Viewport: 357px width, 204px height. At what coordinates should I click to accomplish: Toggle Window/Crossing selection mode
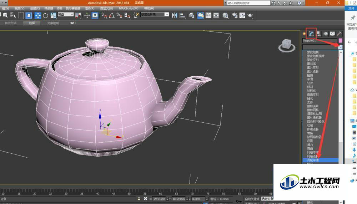(x=29, y=15)
